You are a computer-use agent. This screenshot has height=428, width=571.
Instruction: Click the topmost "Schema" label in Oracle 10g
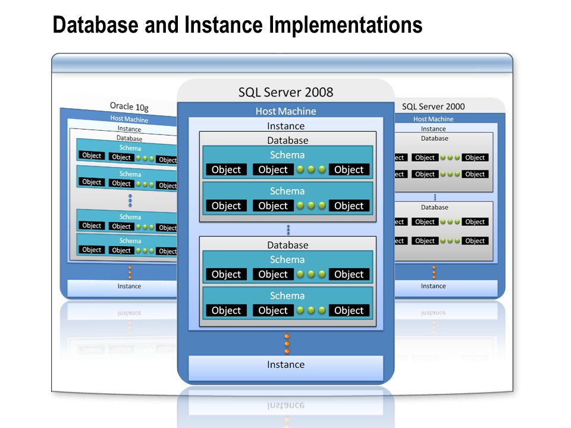coord(130,148)
